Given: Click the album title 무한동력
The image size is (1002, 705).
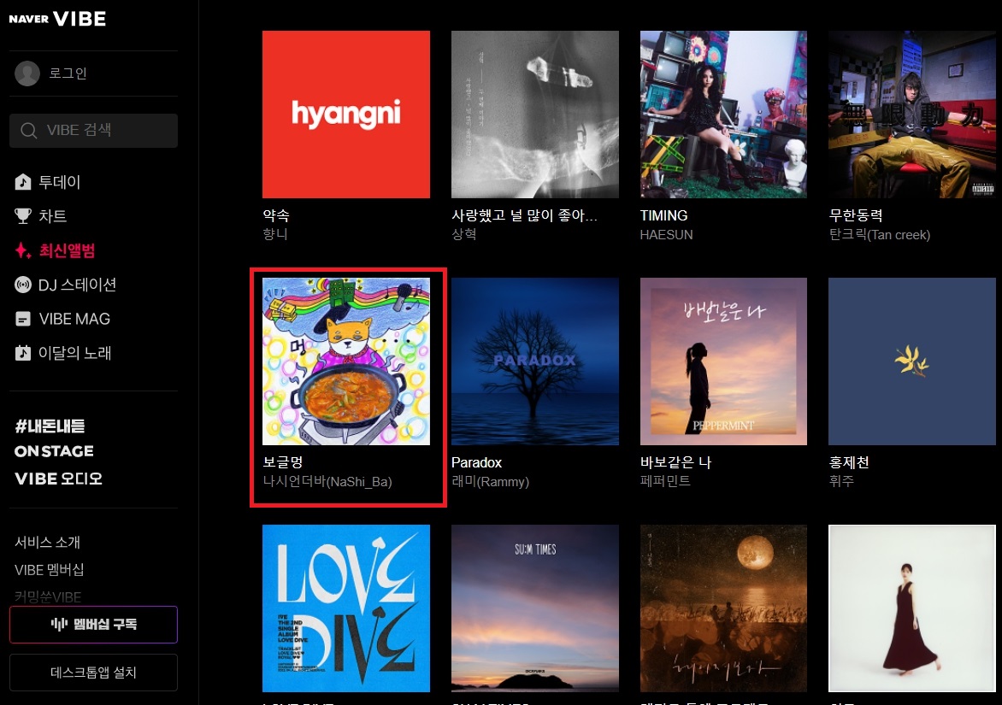Looking at the screenshot, I should pos(856,215).
